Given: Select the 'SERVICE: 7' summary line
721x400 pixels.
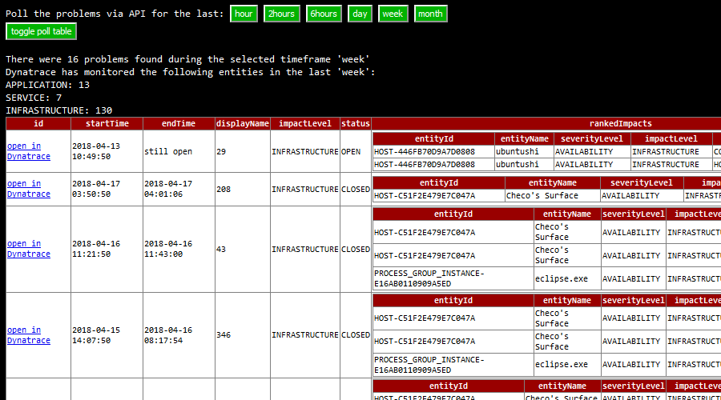Looking at the screenshot, I should (x=34, y=98).
